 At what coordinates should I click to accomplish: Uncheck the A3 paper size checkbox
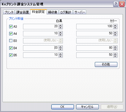11,26
